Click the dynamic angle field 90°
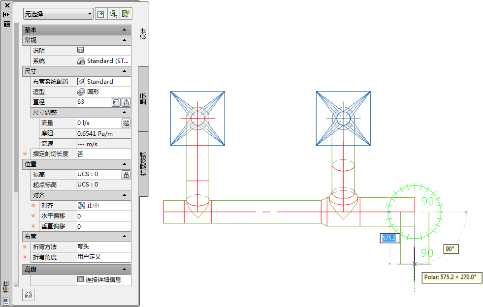The image size is (483, 307). [x=451, y=249]
